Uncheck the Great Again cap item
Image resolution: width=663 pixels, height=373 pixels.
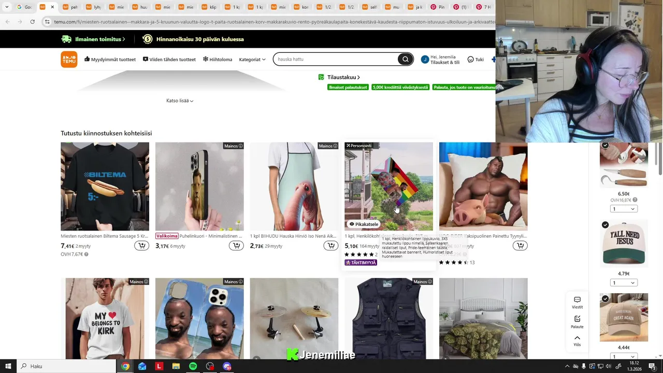605,299
